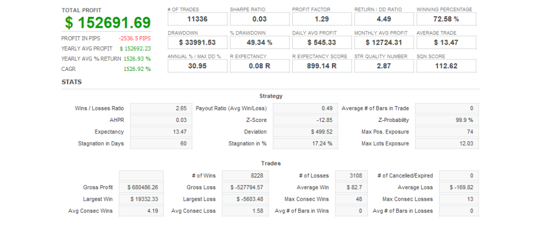
Task: Click the Drawdown value $33991.53
Action: [x=197, y=42]
